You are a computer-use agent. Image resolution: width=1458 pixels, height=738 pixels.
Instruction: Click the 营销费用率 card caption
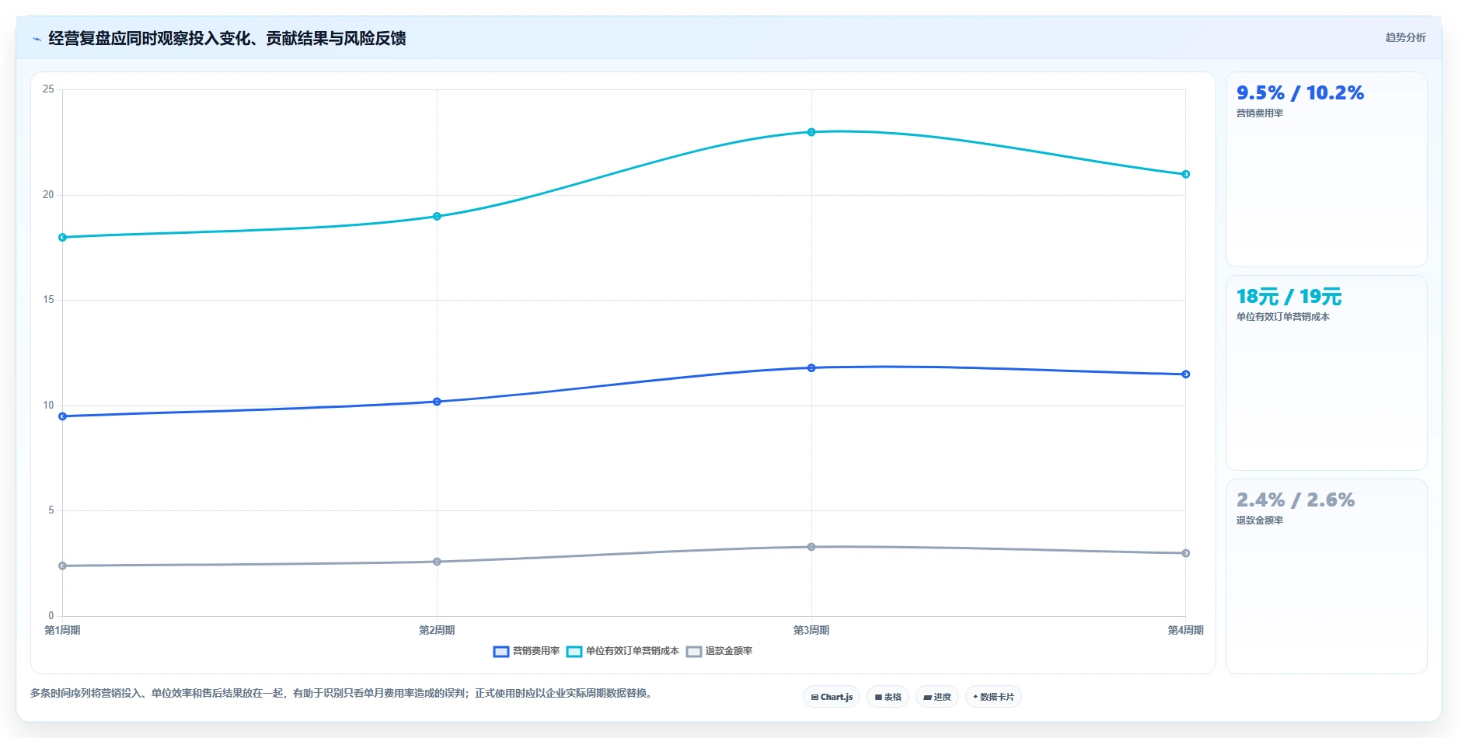[x=1260, y=113]
